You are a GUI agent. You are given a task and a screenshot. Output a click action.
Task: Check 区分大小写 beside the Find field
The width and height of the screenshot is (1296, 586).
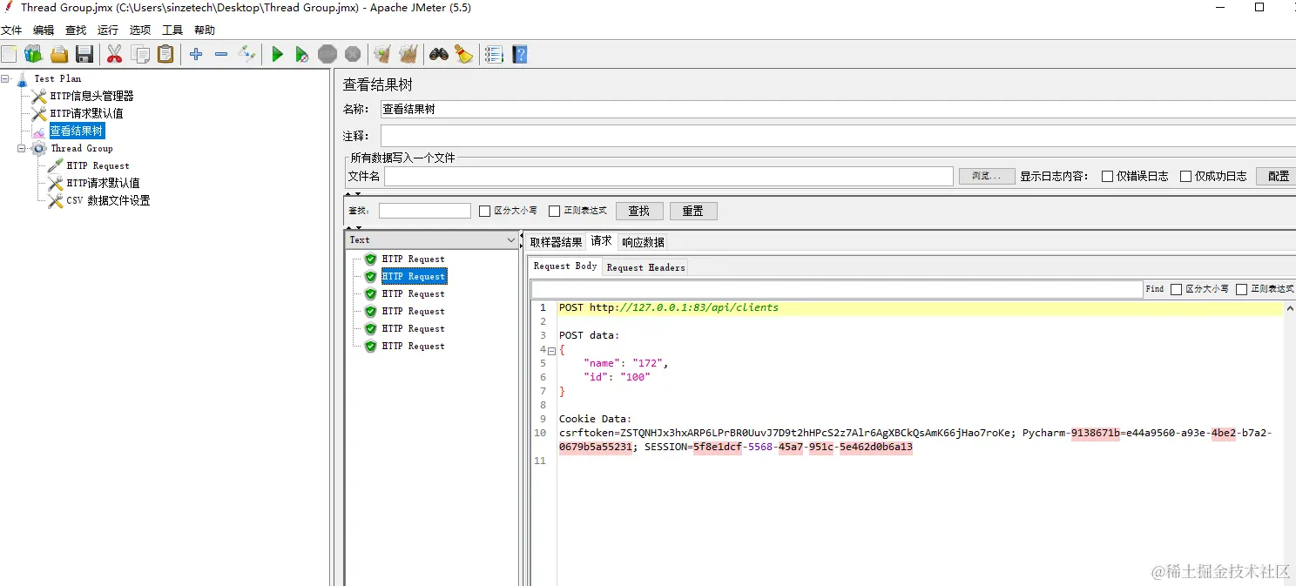pyautogui.click(x=1177, y=289)
